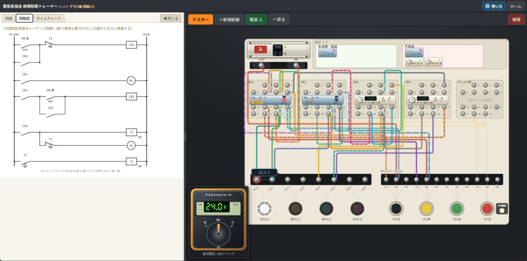Switch to the 問題 tab

[9, 18]
